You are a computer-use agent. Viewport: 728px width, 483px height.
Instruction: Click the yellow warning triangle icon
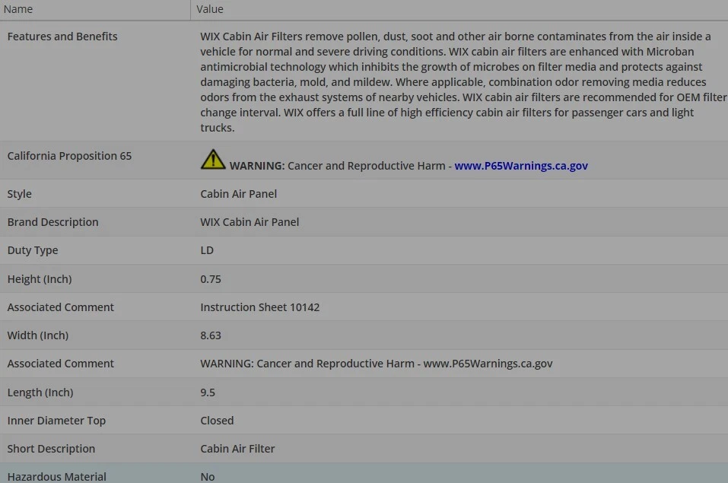(x=213, y=159)
